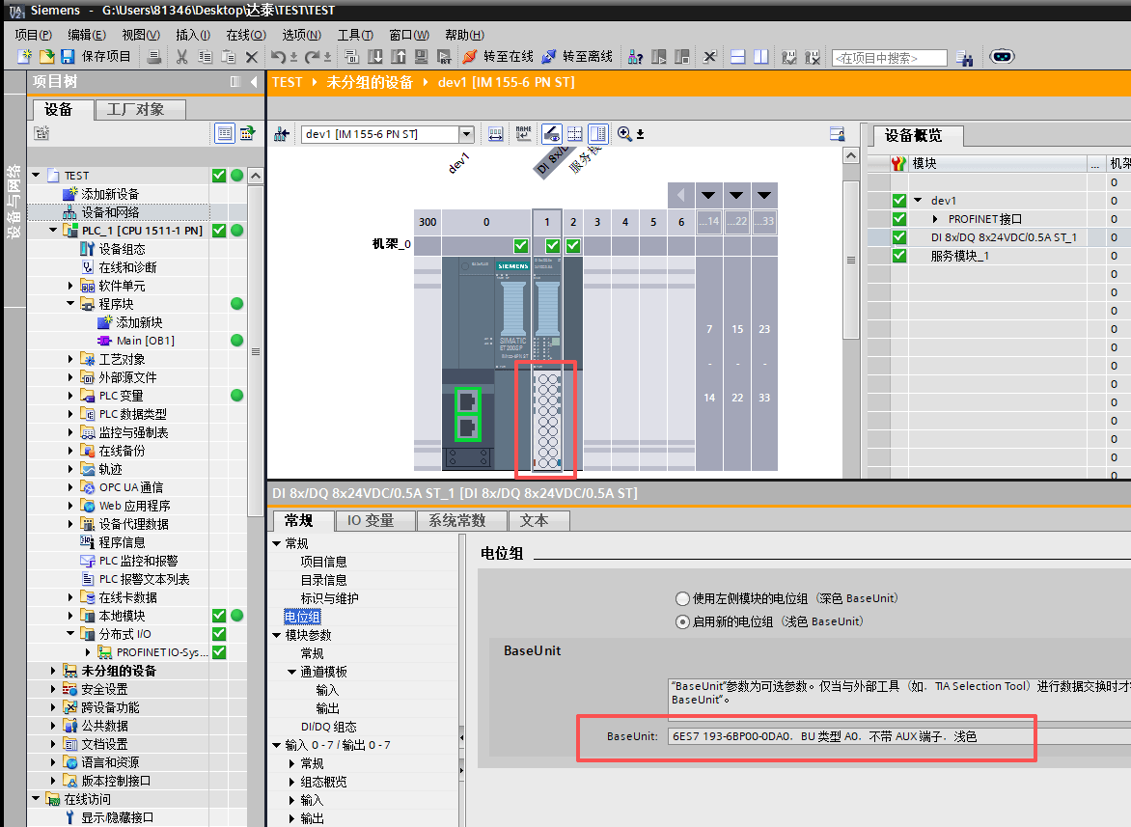
Task: Open the 在线(O) menu
Action: click(x=246, y=35)
